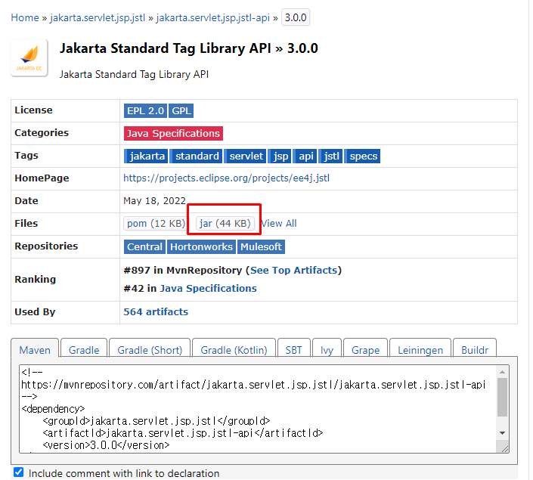Viewport: 533px width, 480px height.
Task: Switch to the Leiningen tab
Action: 420,349
